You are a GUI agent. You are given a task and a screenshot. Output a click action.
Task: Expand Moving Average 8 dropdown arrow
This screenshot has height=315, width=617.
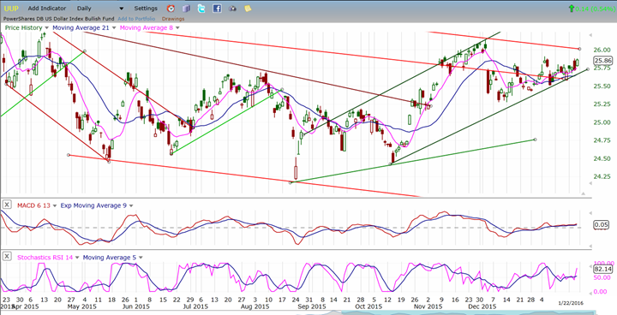pyautogui.click(x=177, y=28)
